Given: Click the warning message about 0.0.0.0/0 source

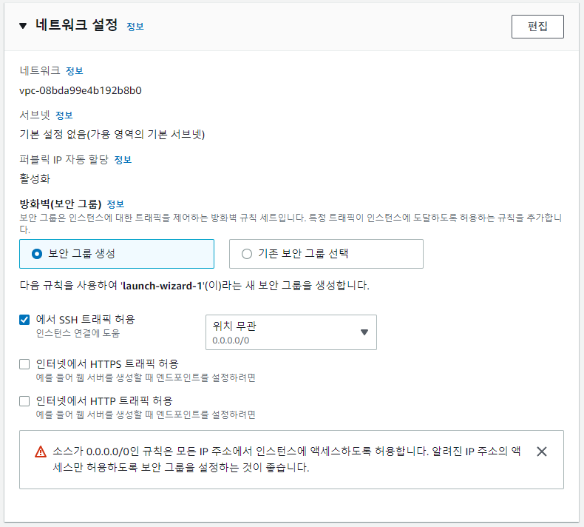Looking at the screenshot, I should click(x=286, y=459).
